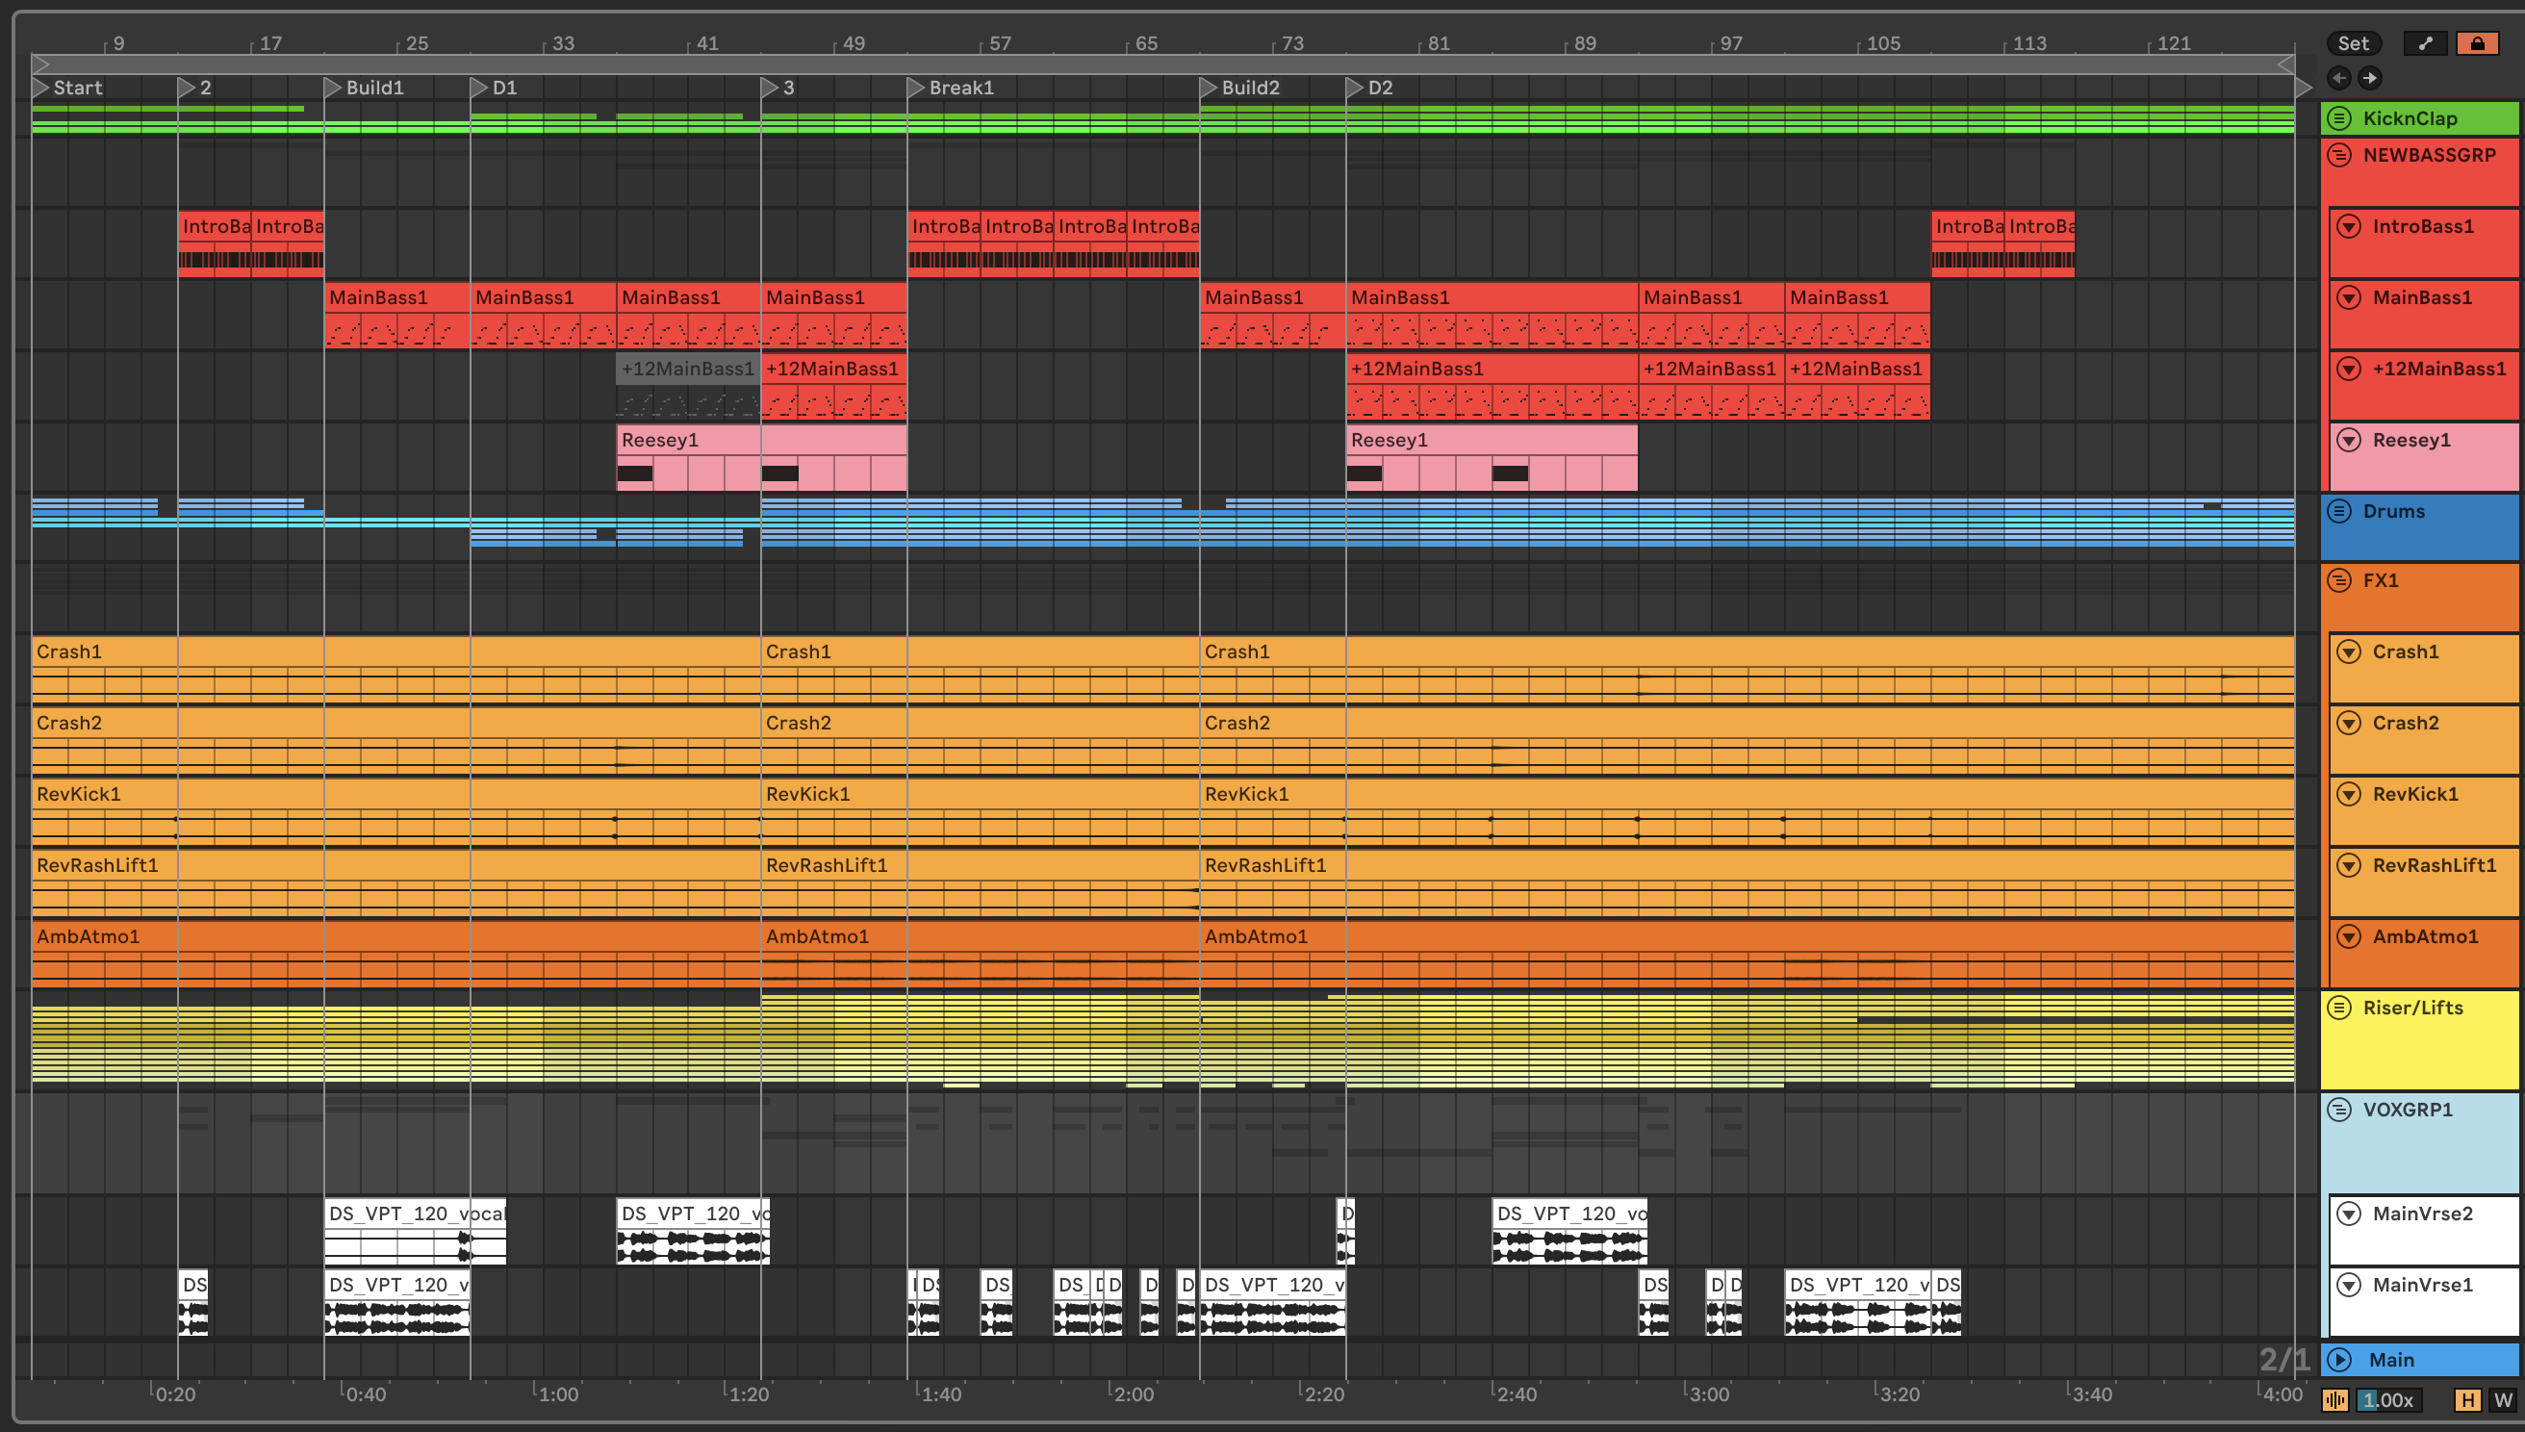Unfold the KicknClap group track
This screenshot has height=1432, width=2525.
click(x=2339, y=119)
